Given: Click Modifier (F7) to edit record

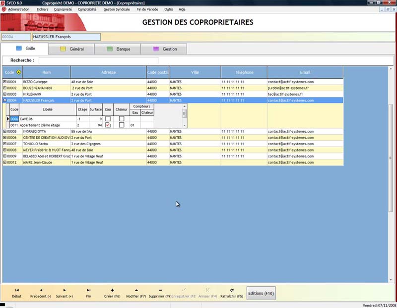Looking at the screenshot, I should [x=136, y=293].
